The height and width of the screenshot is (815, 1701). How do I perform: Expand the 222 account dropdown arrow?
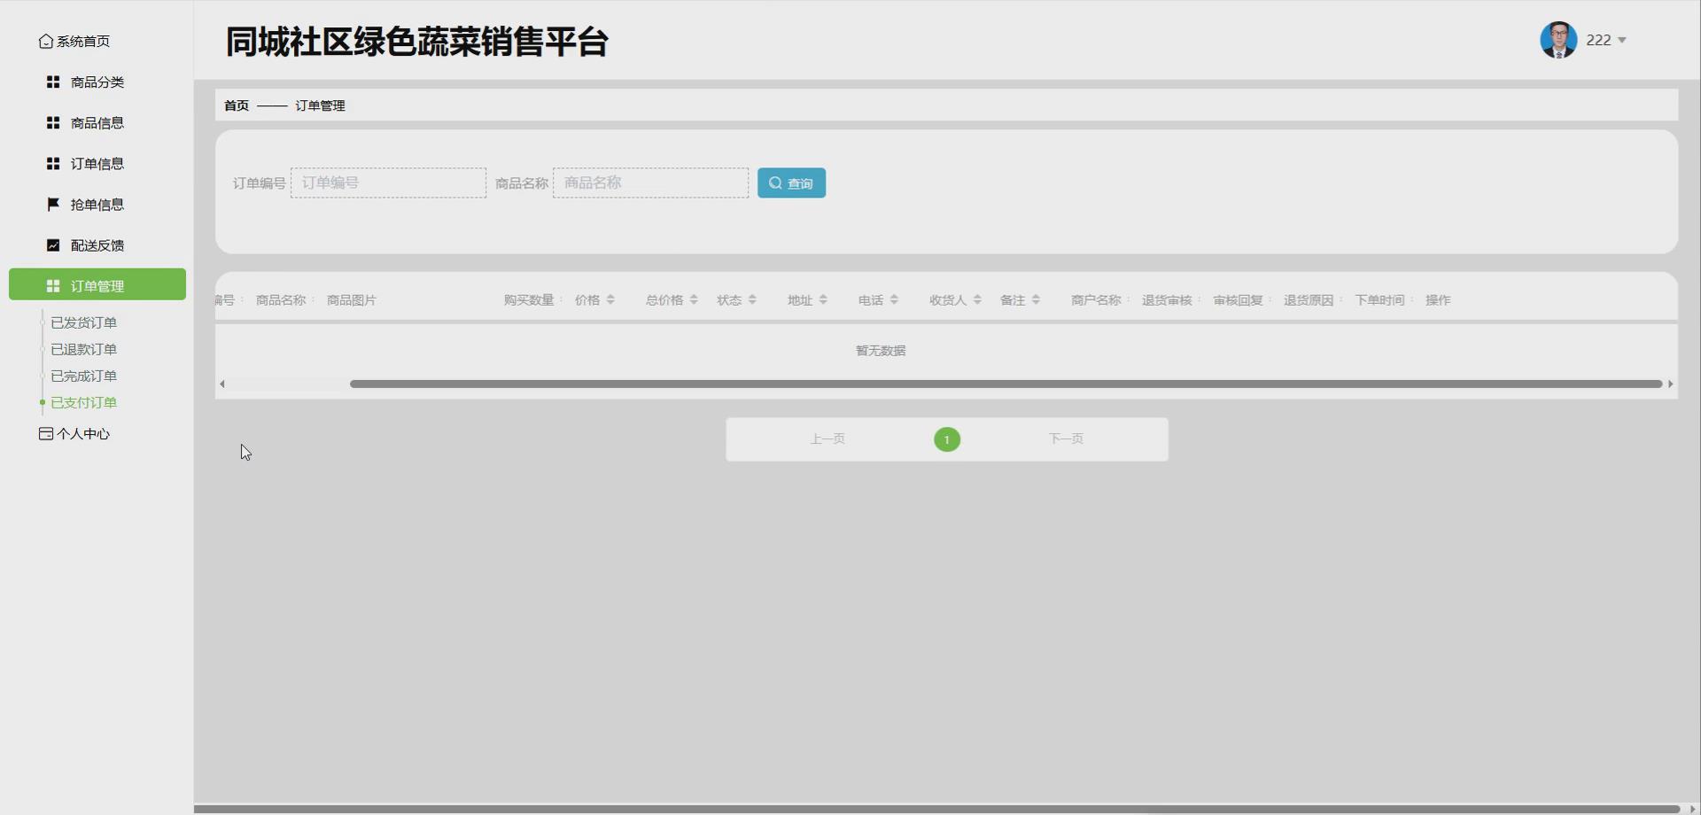click(x=1622, y=39)
